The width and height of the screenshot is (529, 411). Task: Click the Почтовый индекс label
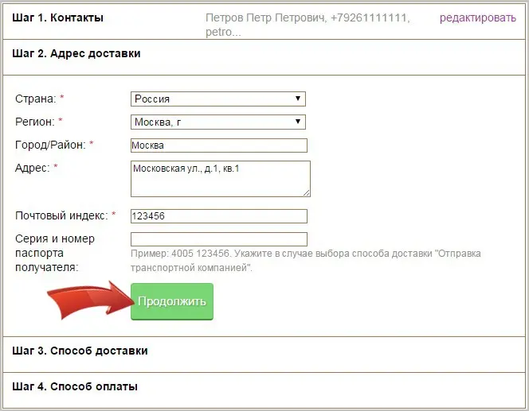(61, 215)
